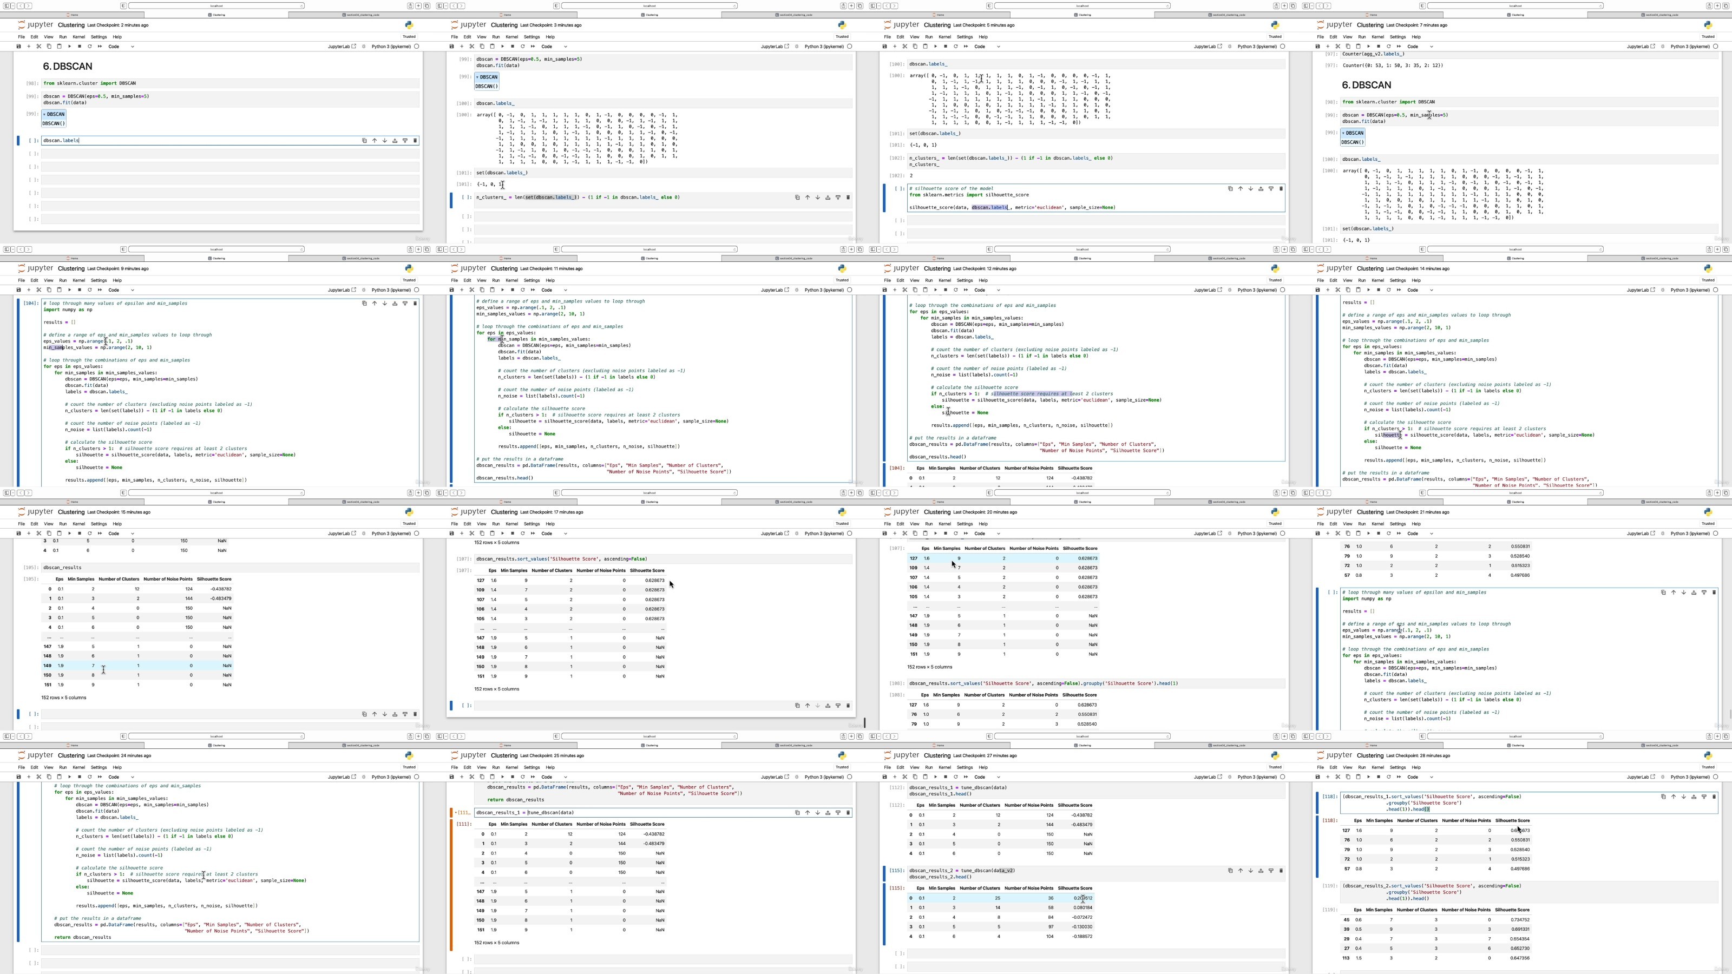Click restart-and-run-all icon in 28-minutes-ago notebook
1732x974 pixels.
point(1399,777)
